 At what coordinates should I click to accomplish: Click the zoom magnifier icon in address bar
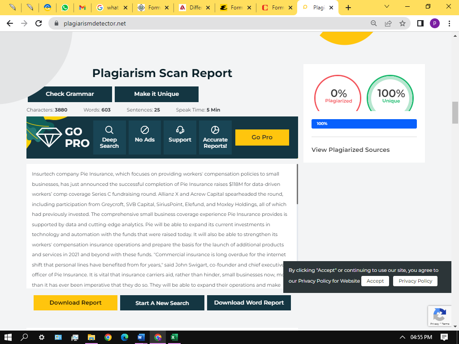pos(373,23)
